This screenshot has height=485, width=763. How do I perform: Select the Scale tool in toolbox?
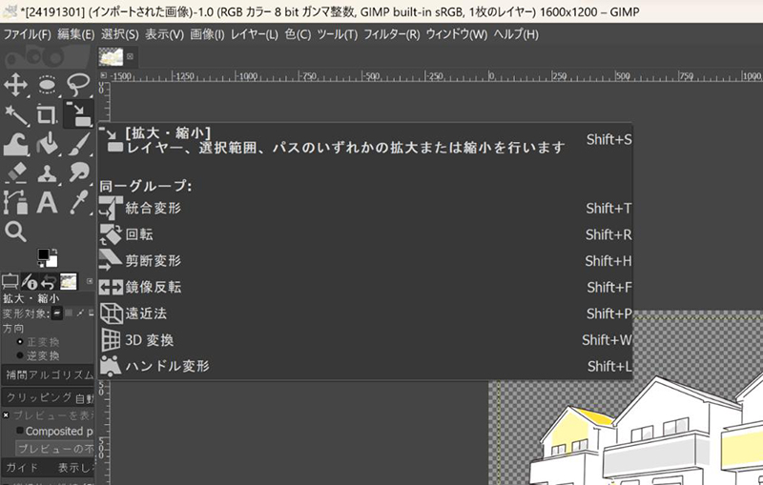point(78,114)
